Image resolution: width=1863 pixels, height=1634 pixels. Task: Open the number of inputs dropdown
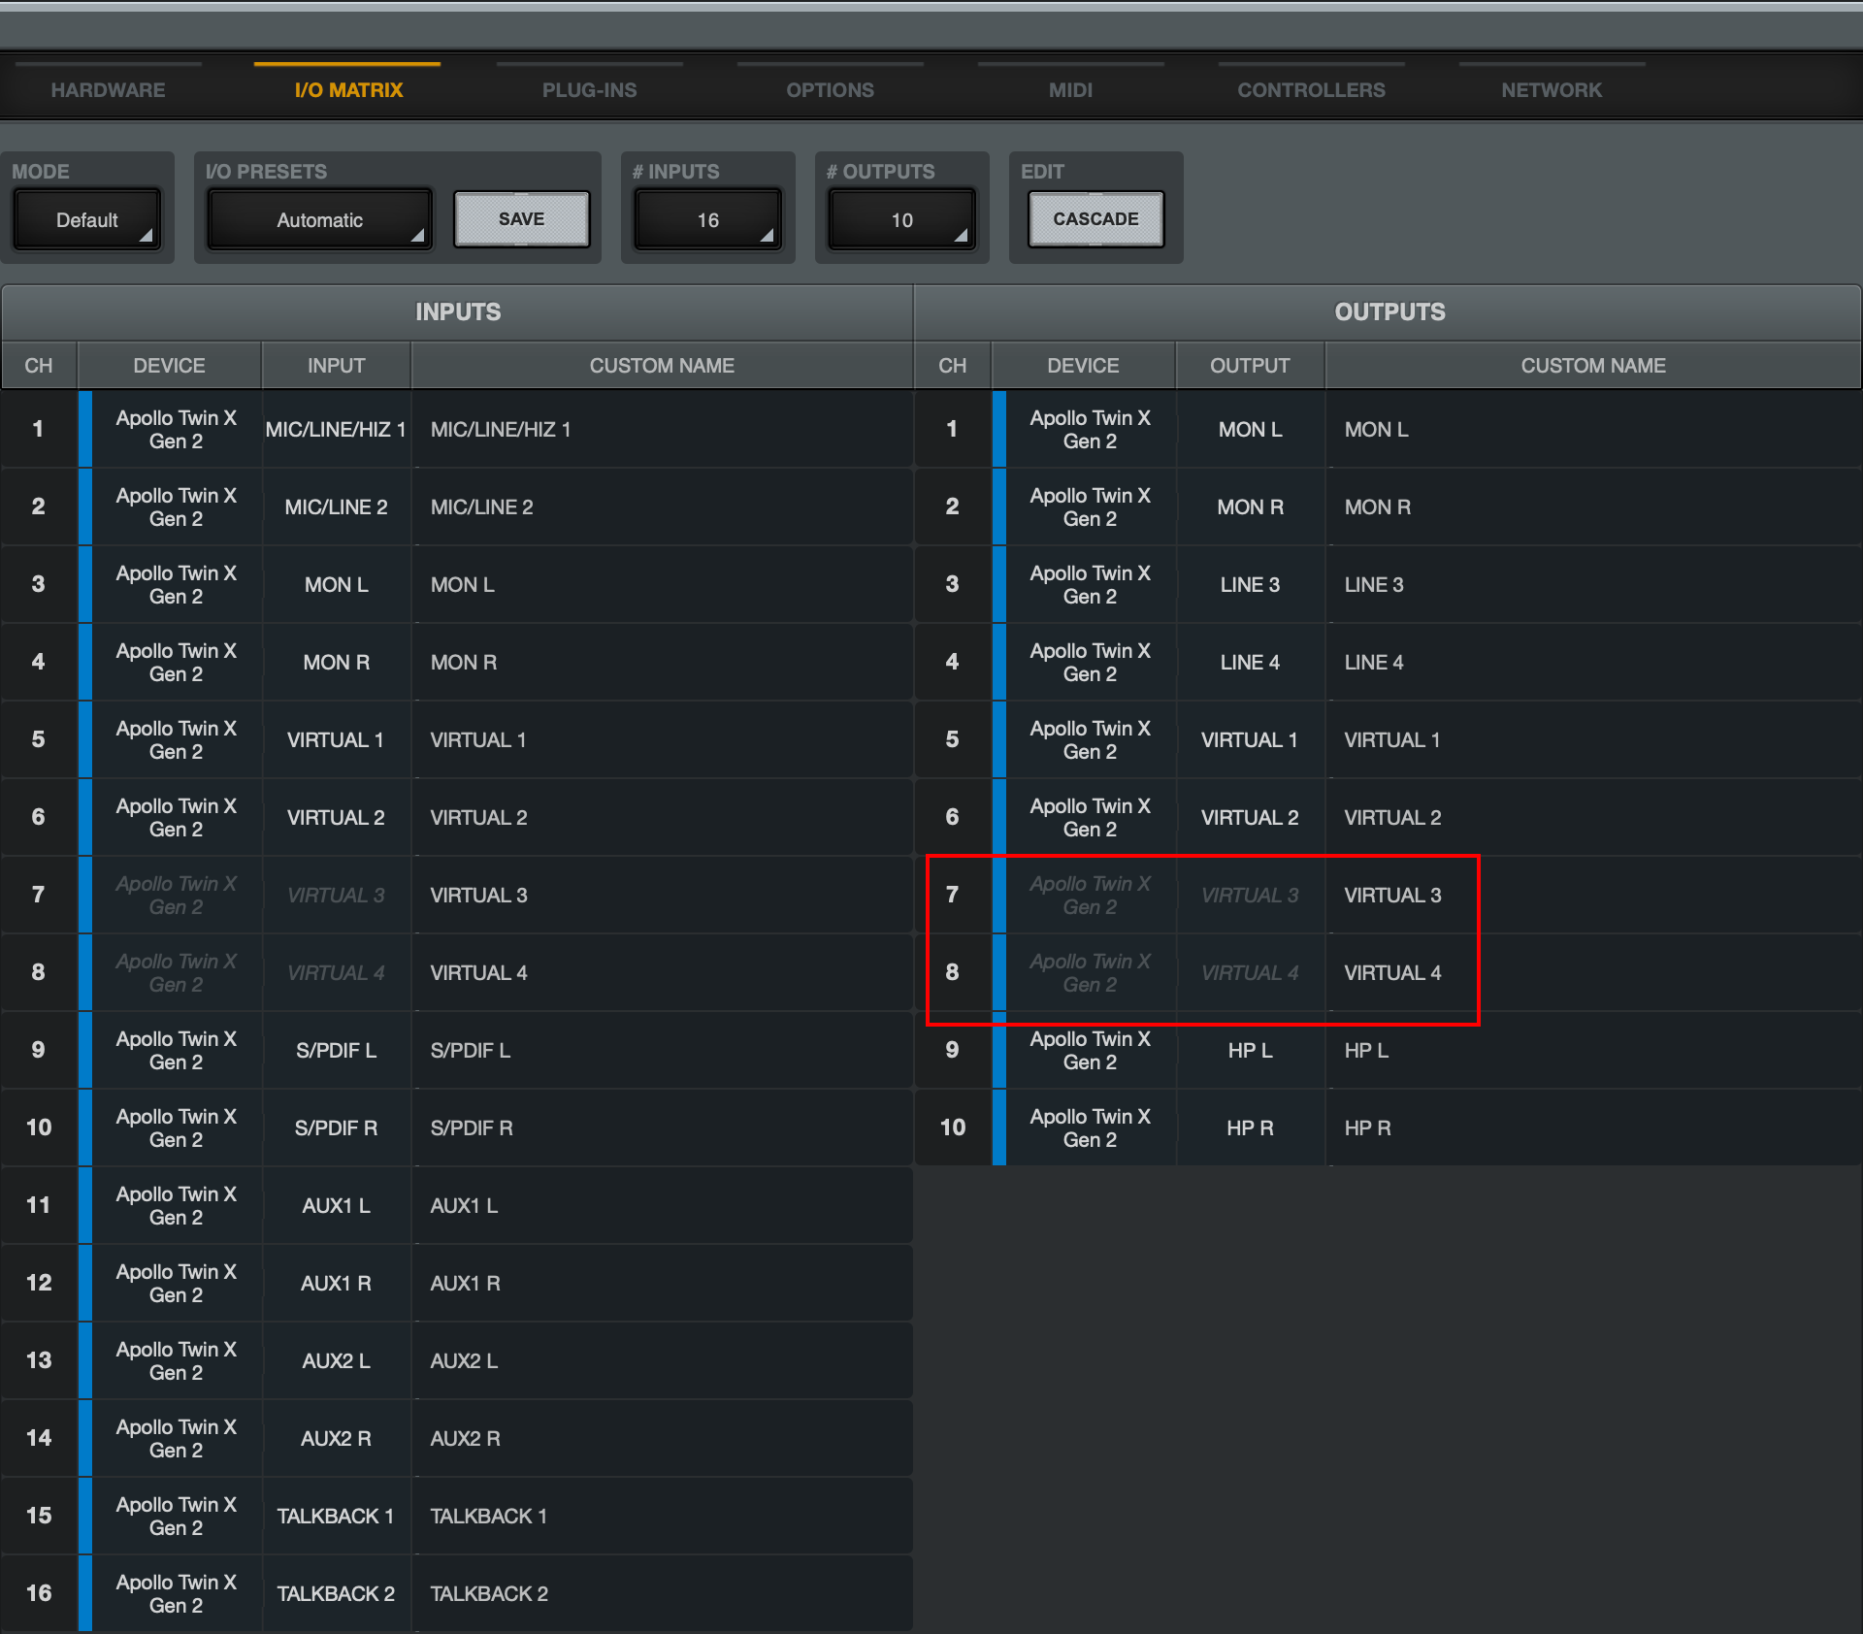coord(707,220)
